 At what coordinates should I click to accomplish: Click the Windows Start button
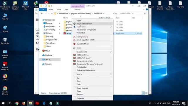pyautogui.click(x=3, y=103)
